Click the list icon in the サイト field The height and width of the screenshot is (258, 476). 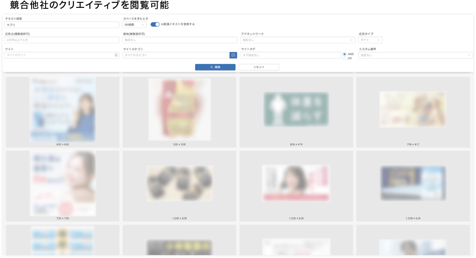[116, 55]
